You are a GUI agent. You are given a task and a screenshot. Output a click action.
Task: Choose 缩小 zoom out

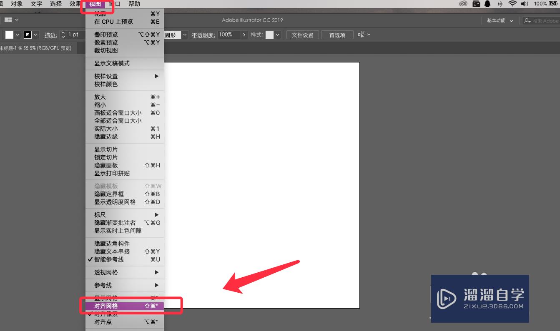(125, 105)
